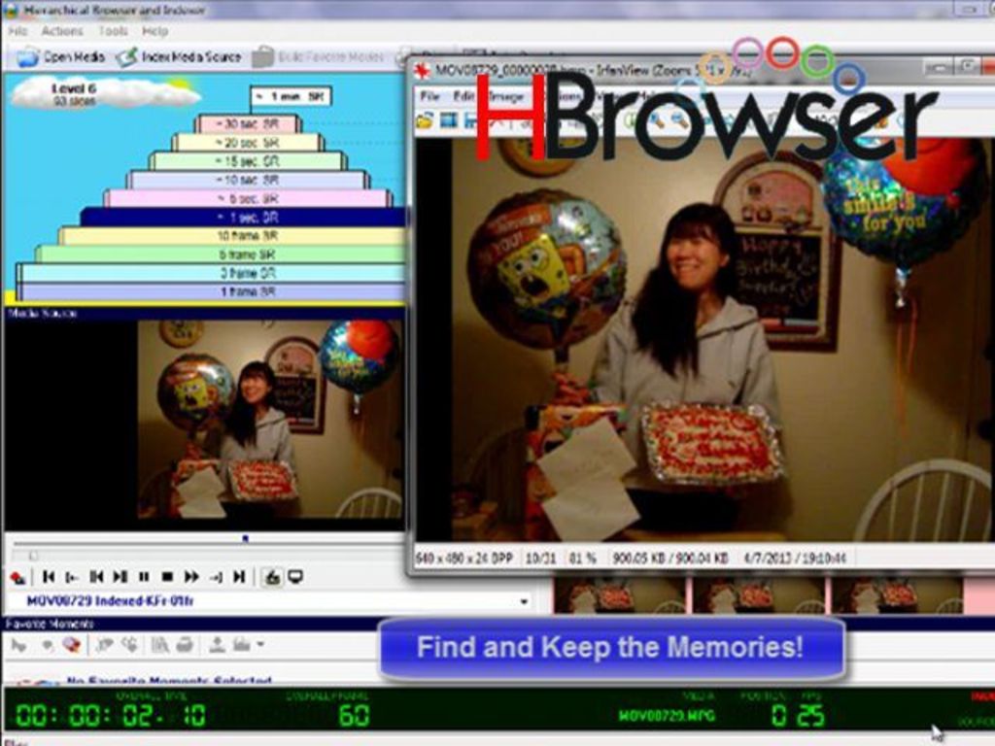This screenshot has width=995, height=746.
Task: Open the Actions menu
Action: point(62,30)
